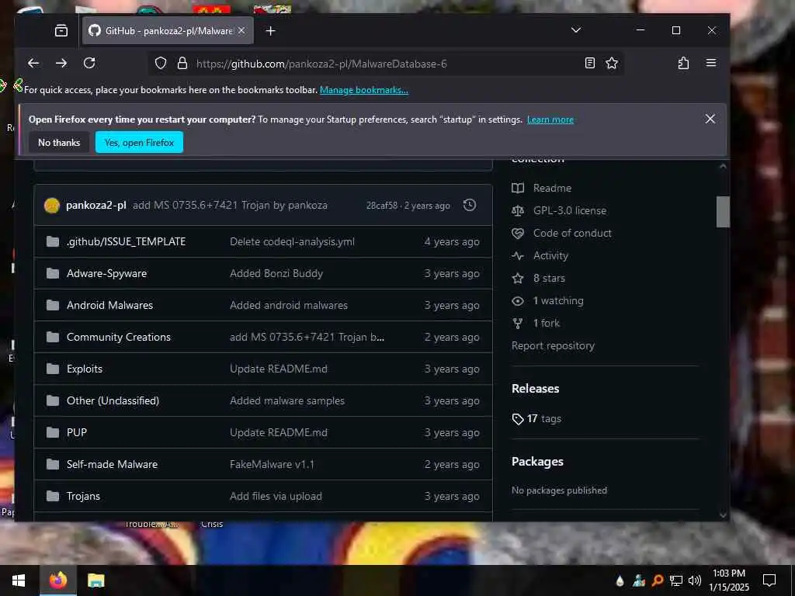Open the tracking protection shield icon
The width and height of the screenshot is (795, 596).
point(161,64)
